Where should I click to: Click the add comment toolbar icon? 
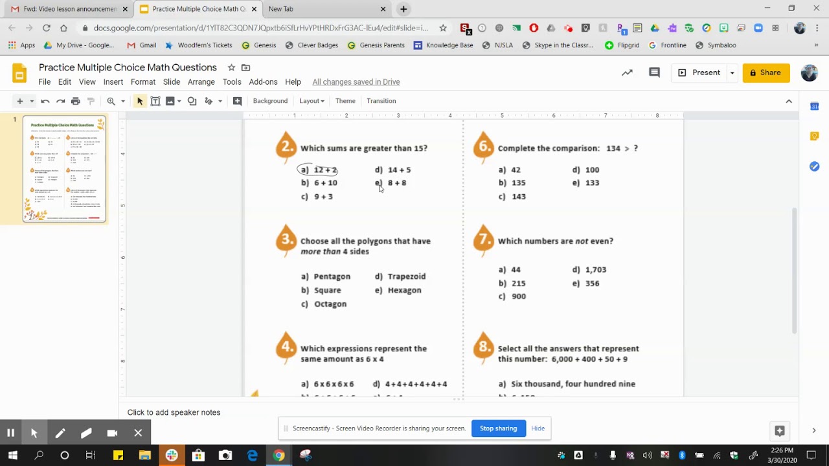(x=237, y=101)
